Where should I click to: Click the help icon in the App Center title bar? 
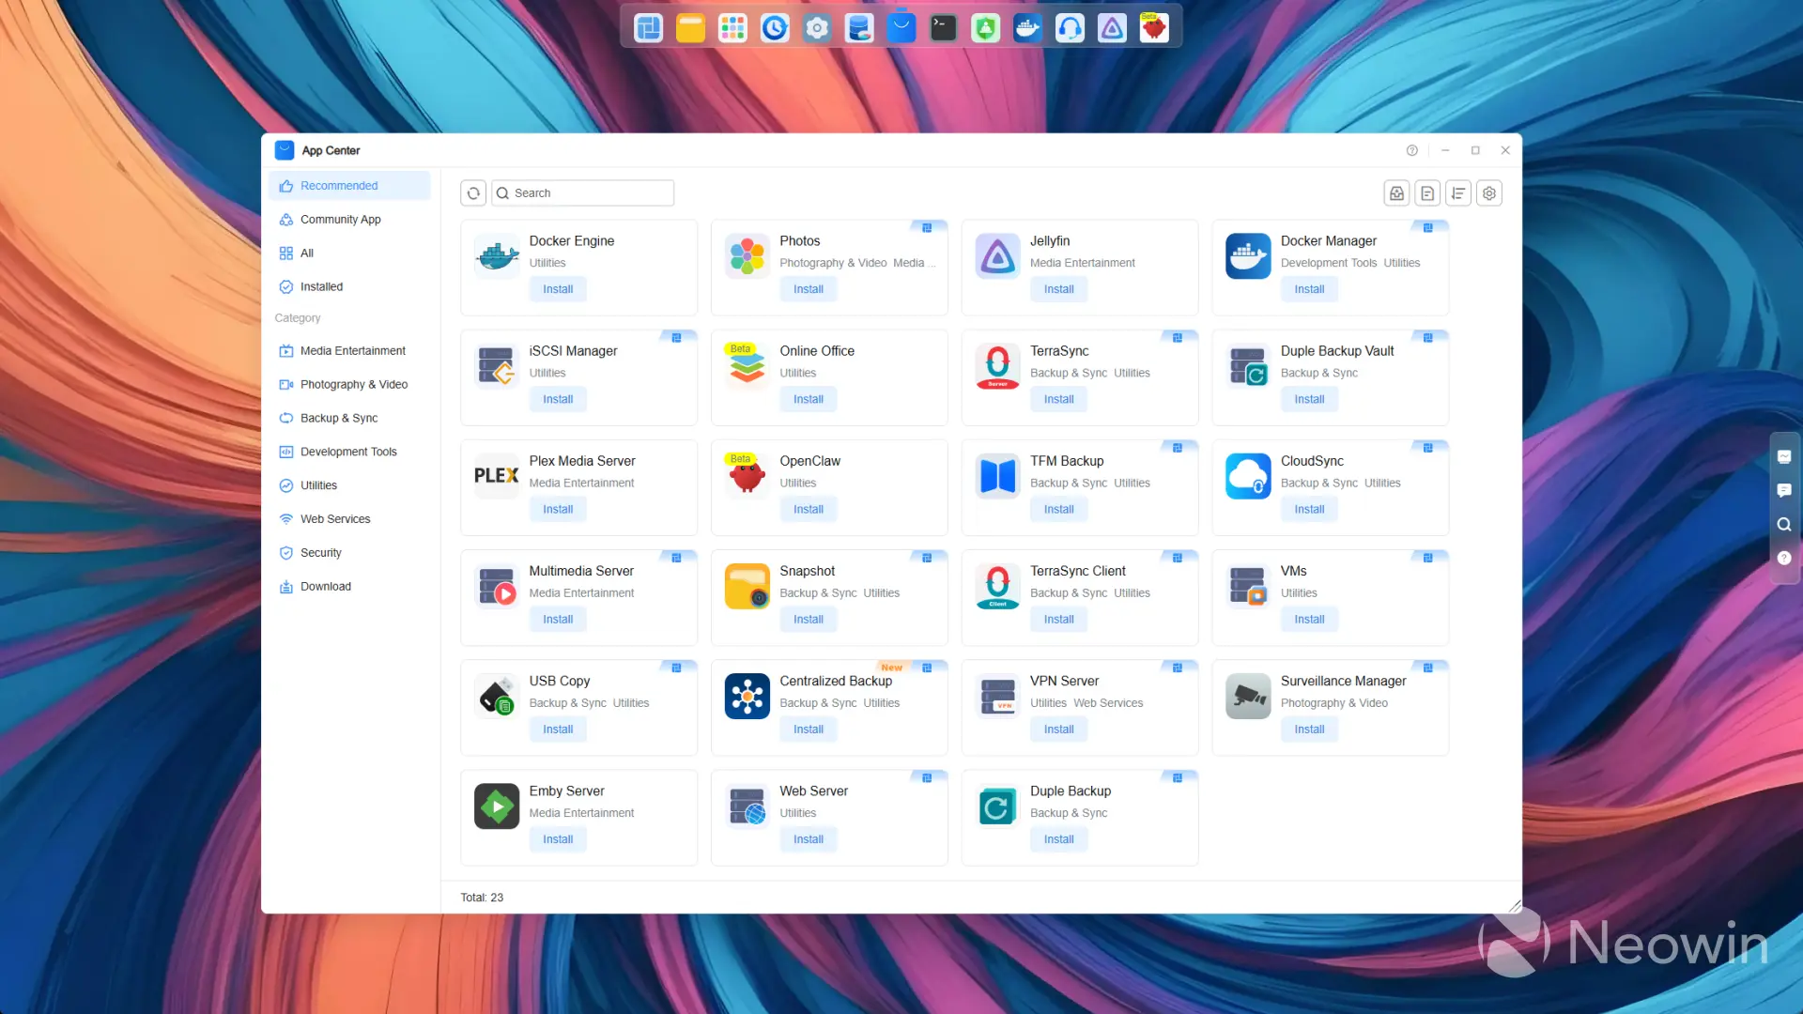pos(1411,150)
